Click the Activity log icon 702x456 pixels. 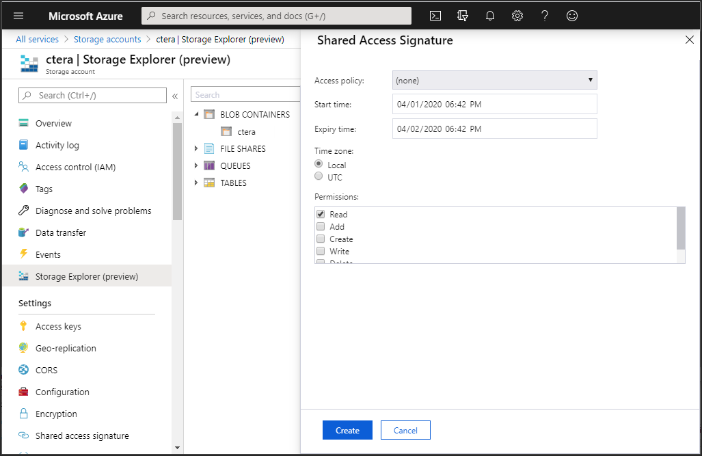point(24,145)
